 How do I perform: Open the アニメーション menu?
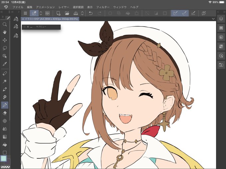pos(46,7)
